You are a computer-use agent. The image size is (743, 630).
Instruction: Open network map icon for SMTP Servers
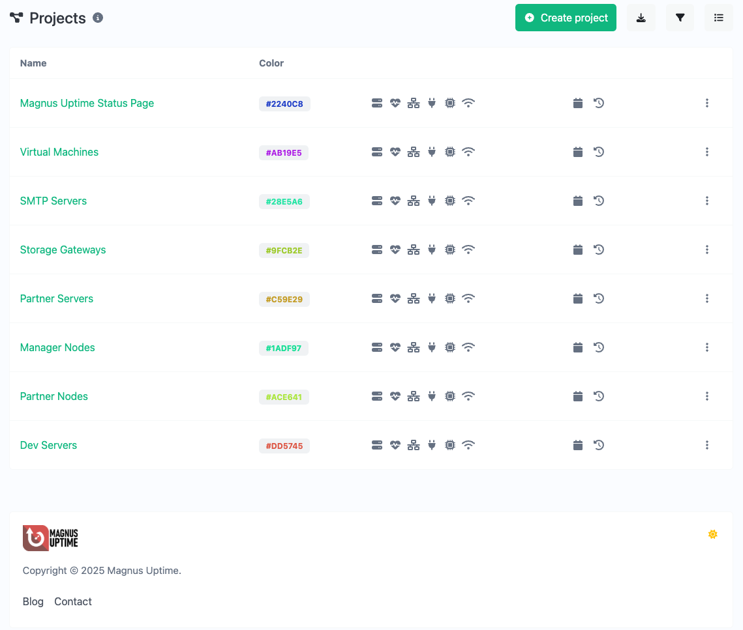(x=413, y=201)
